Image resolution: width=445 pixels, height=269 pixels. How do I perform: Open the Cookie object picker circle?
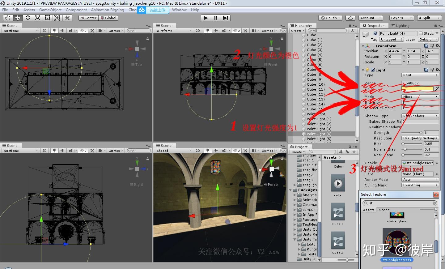point(437,163)
